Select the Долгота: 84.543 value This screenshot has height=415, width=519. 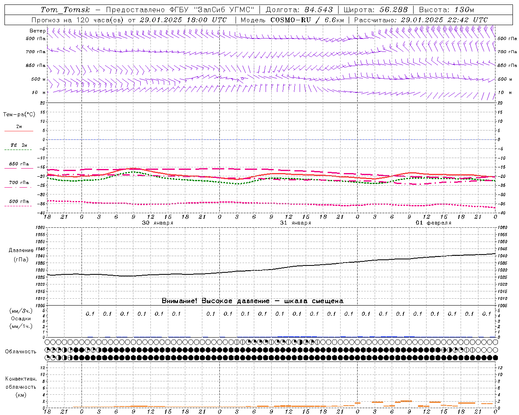point(299,10)
